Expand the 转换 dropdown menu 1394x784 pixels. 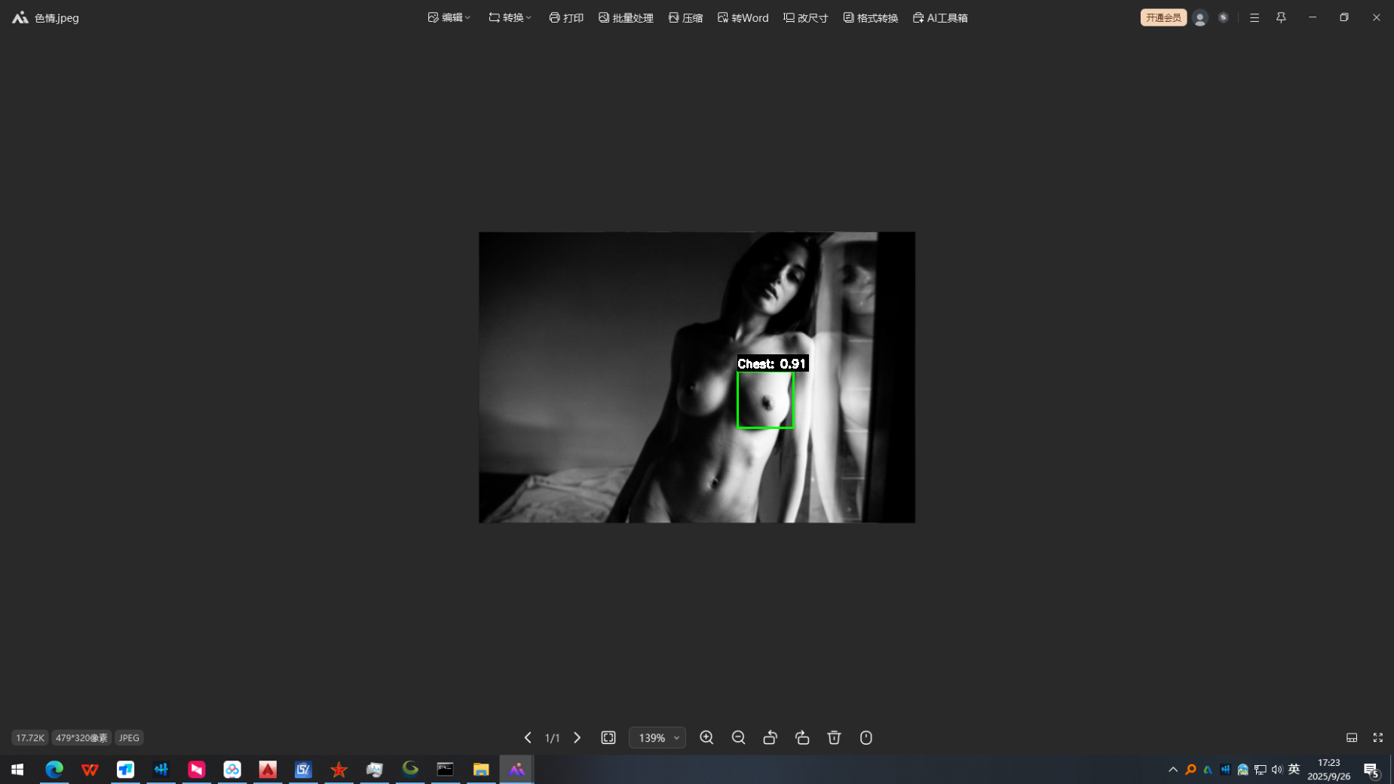pos(510,17)
